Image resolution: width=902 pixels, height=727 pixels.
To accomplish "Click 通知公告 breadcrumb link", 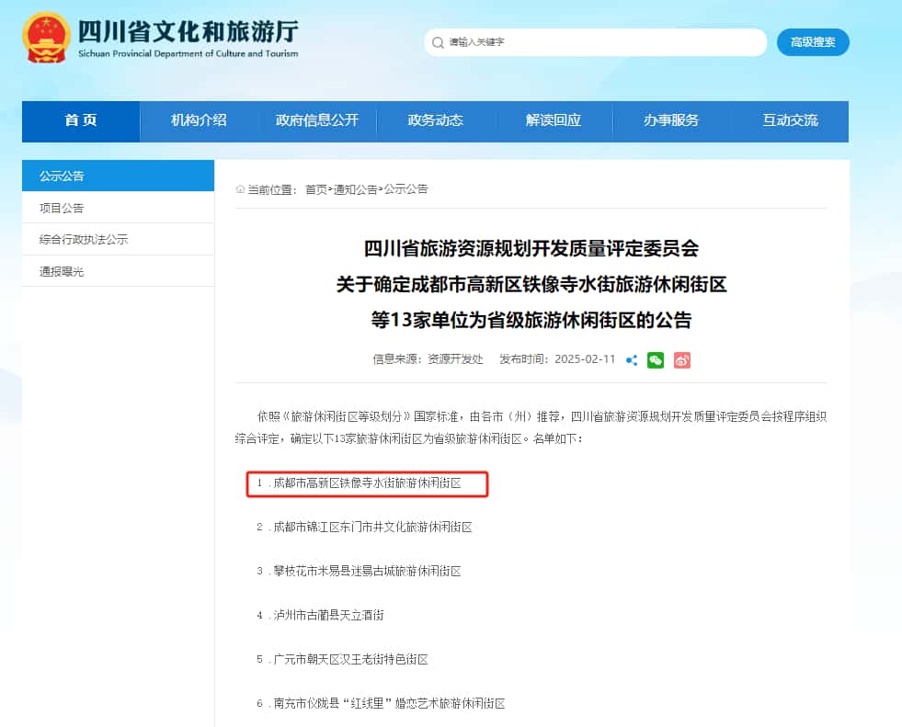I will tap(355, 189).
